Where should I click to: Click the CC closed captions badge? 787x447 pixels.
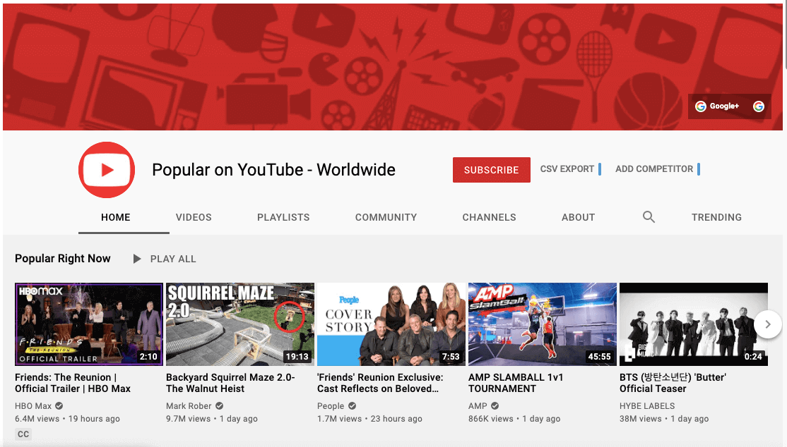[x=23, y=434]
